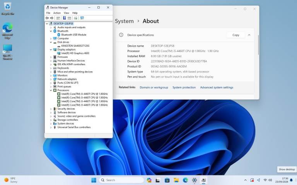The height and width of the screenshot is (185, 297).
Task: Collapse the Disk drives category
Action: coord(51,42)
